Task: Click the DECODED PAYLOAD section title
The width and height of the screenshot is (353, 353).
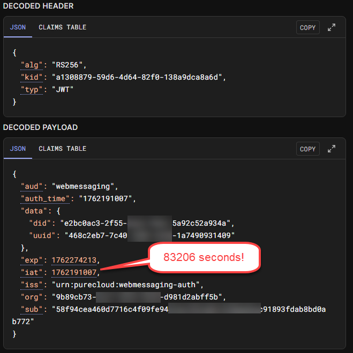Action: pyautogui.click(x=41, y=127)
